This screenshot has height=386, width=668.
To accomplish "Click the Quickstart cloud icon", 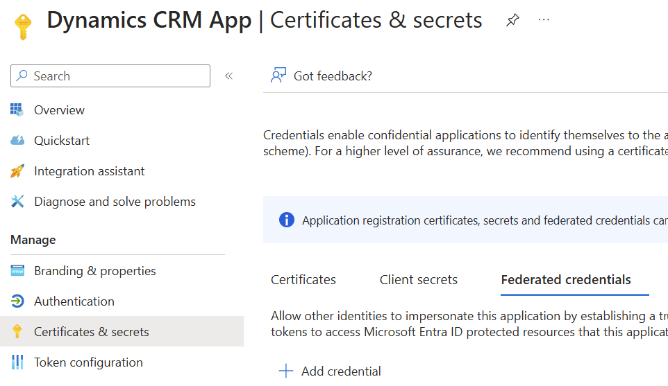I will coord(17,140).
